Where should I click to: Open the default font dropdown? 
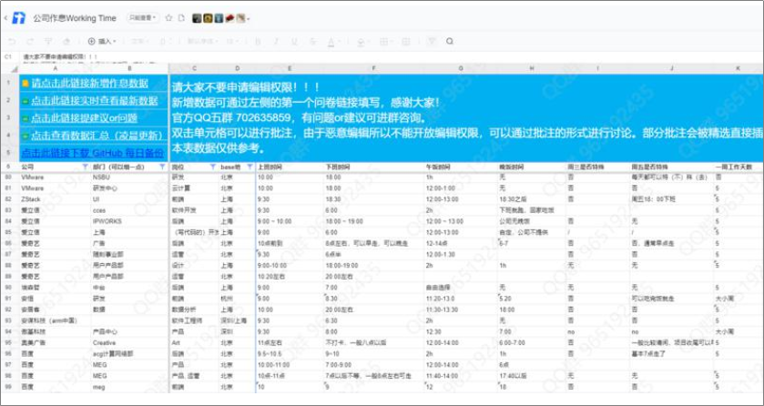(202, 41)
